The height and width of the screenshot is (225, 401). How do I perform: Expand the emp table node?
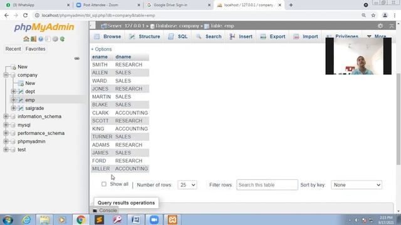click(13, 100)
